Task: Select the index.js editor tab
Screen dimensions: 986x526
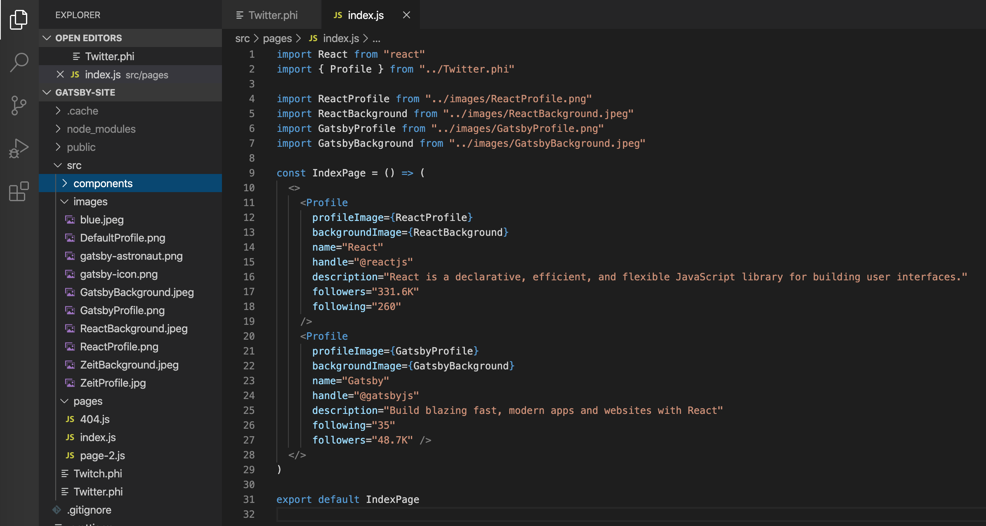Action: pos(365,15)
